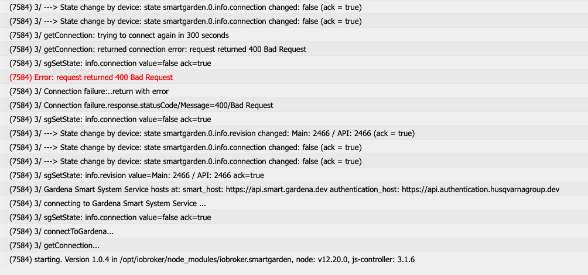Click the sgSetState info.revision value log line
588x275 pixels.
coord(297,175)
